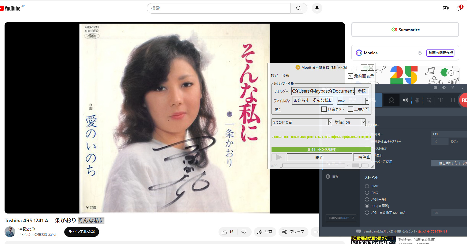Click the クリップ clip button
Screen dimensions: 467x244
click(x=293, y=232)
